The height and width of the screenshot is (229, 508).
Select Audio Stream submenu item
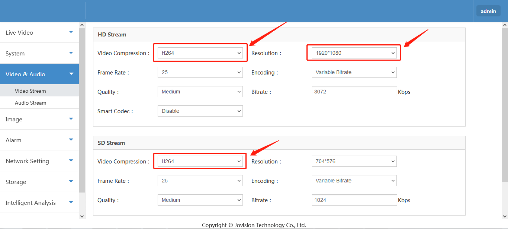coord(30,103)
